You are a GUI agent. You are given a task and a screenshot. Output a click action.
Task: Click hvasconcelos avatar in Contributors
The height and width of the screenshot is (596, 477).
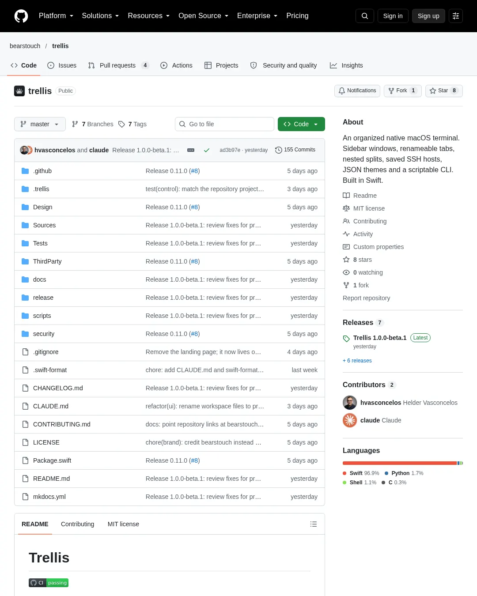pyautogui.click(x=350, y=403)
